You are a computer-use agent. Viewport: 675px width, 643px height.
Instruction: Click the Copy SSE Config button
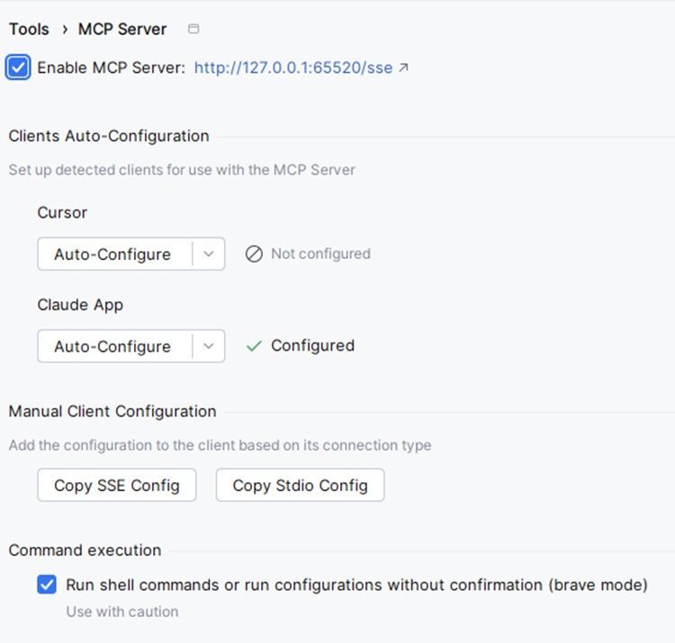click(x=117, y=486)
